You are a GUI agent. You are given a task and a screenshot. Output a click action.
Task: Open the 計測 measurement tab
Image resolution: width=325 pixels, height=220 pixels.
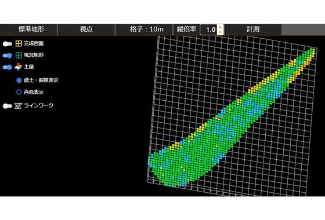[x=253, y=29]
